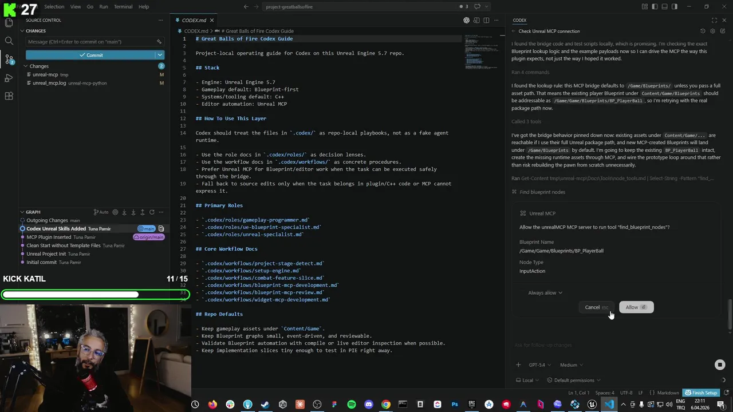Click the origin/main branch badge
Viewport: 733px width, 412px height.
pyautogui.click(x=149, y=237)
